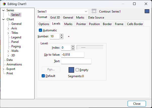
Task: Click the Close button
Action: point(137,104)
